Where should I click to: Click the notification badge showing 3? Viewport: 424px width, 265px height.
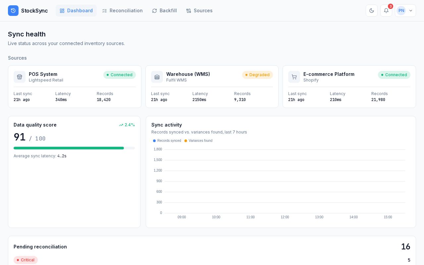391,6
